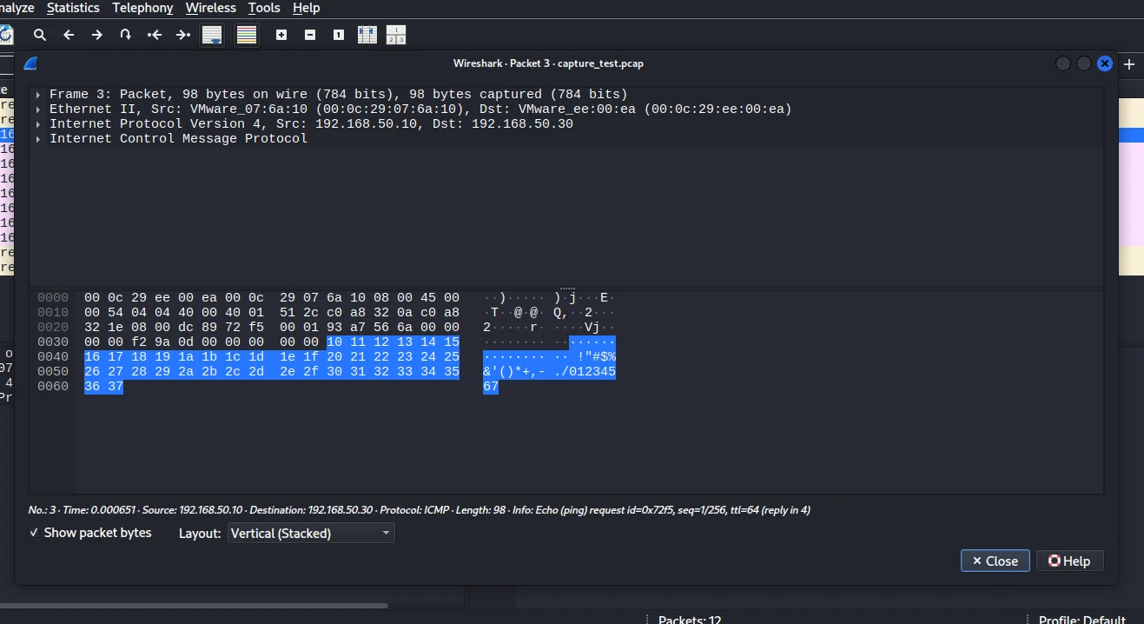Click 'Profile: Default' in status bar
1144x624 pixels.
click(1082, 620)
